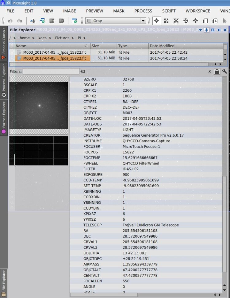Click the diamond move tool icon
This screenshot has height=298, width=230.
195,21
